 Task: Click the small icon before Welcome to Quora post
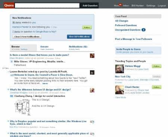click(12, 75)
